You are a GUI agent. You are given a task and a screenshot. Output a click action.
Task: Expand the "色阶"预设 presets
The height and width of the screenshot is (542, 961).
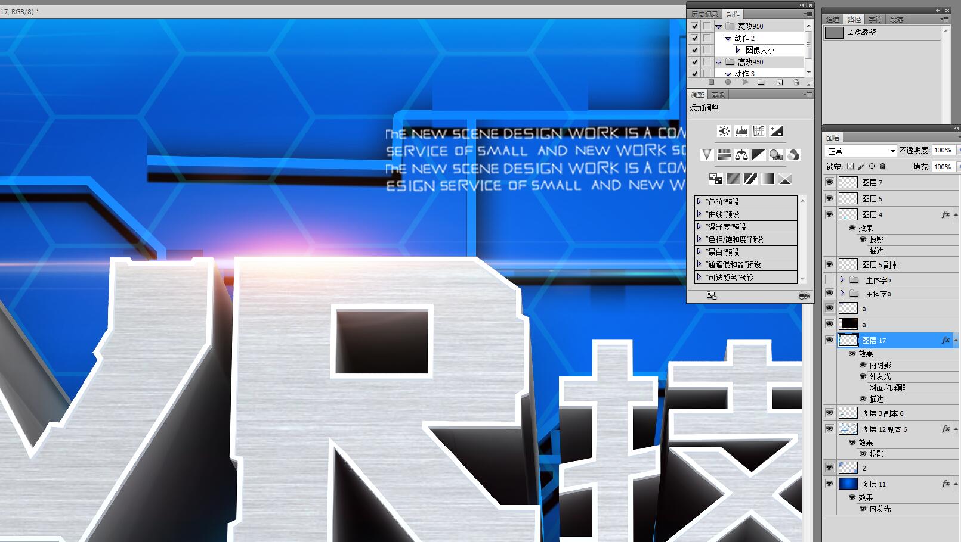click(x=699, y=201)
